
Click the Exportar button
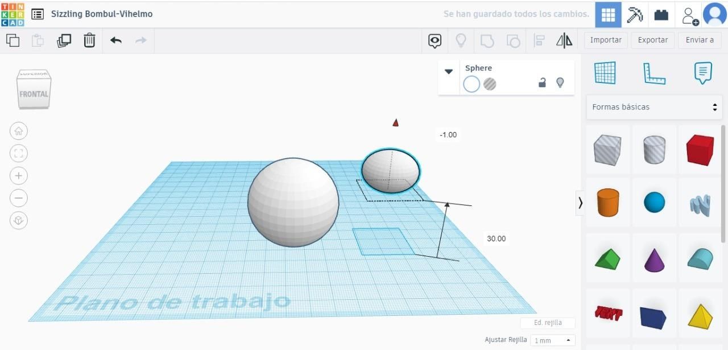[653, 40]
